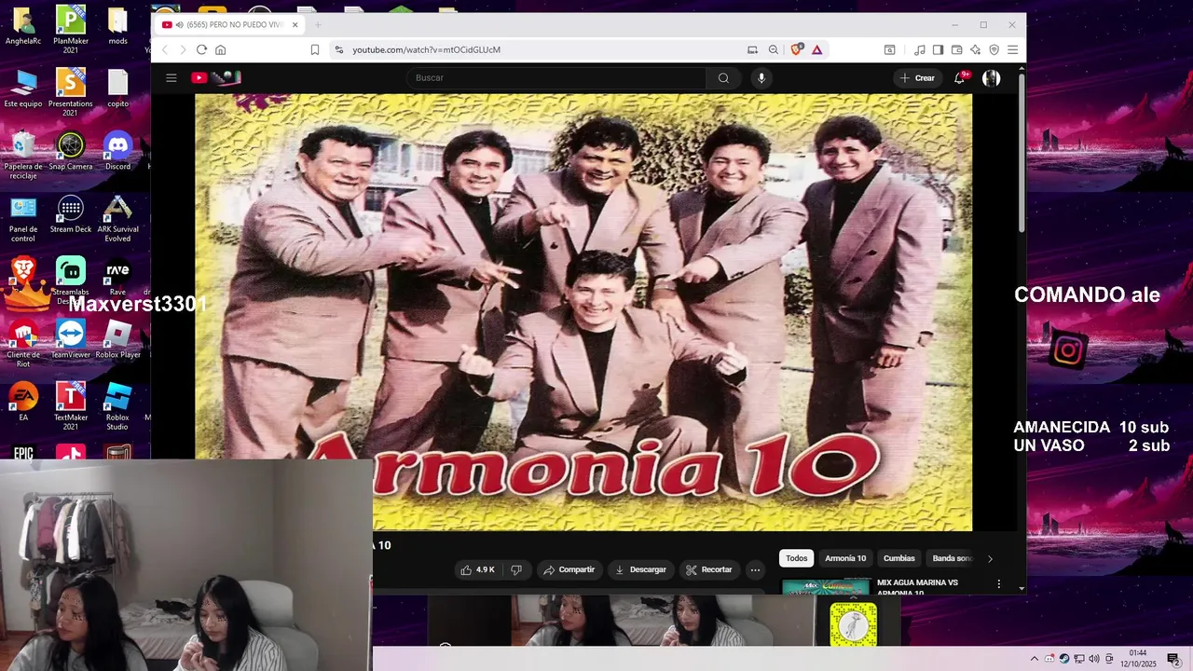Bookmark this page with the bookmark icon
The image size is (1193, 671).
point(315,49)
